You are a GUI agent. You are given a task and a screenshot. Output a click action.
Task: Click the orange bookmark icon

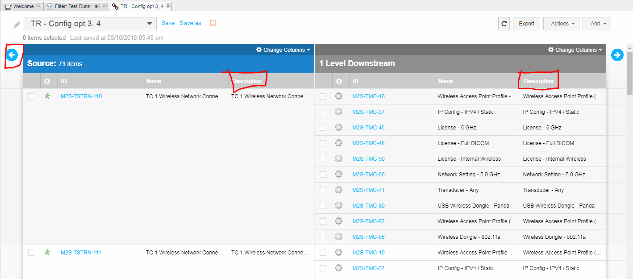pyautogui.click(x=212, y=23)
